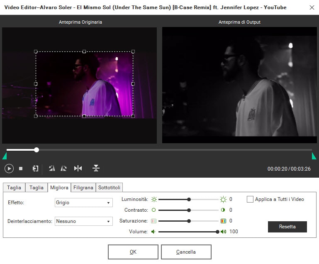Open the second Taglia tab
This screenshot has height=264, width=319.
pos(37,188)
